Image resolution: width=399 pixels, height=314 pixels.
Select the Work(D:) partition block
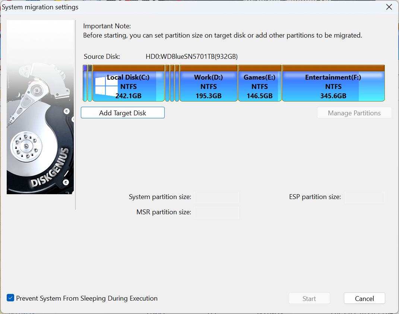click(208, 86)
